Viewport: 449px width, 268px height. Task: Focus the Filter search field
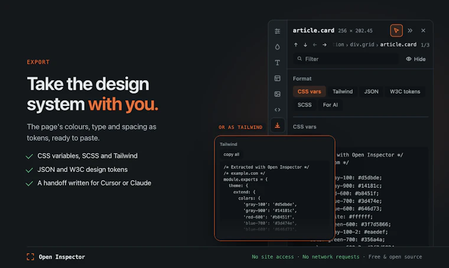(346, 59)
